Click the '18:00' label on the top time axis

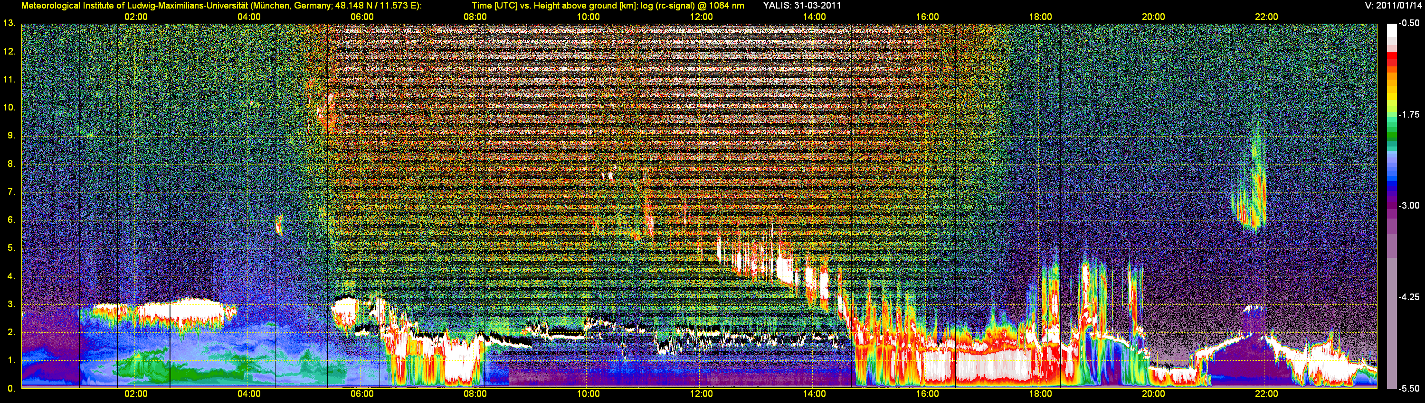[x=1041, y=17]
